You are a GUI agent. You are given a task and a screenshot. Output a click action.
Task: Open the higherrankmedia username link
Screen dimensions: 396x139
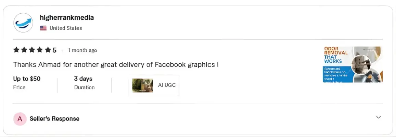66,17
